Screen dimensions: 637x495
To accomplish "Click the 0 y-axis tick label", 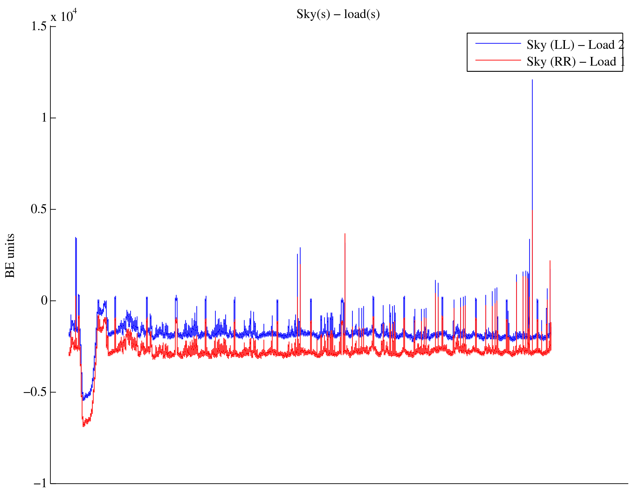I will pos(44,301).
